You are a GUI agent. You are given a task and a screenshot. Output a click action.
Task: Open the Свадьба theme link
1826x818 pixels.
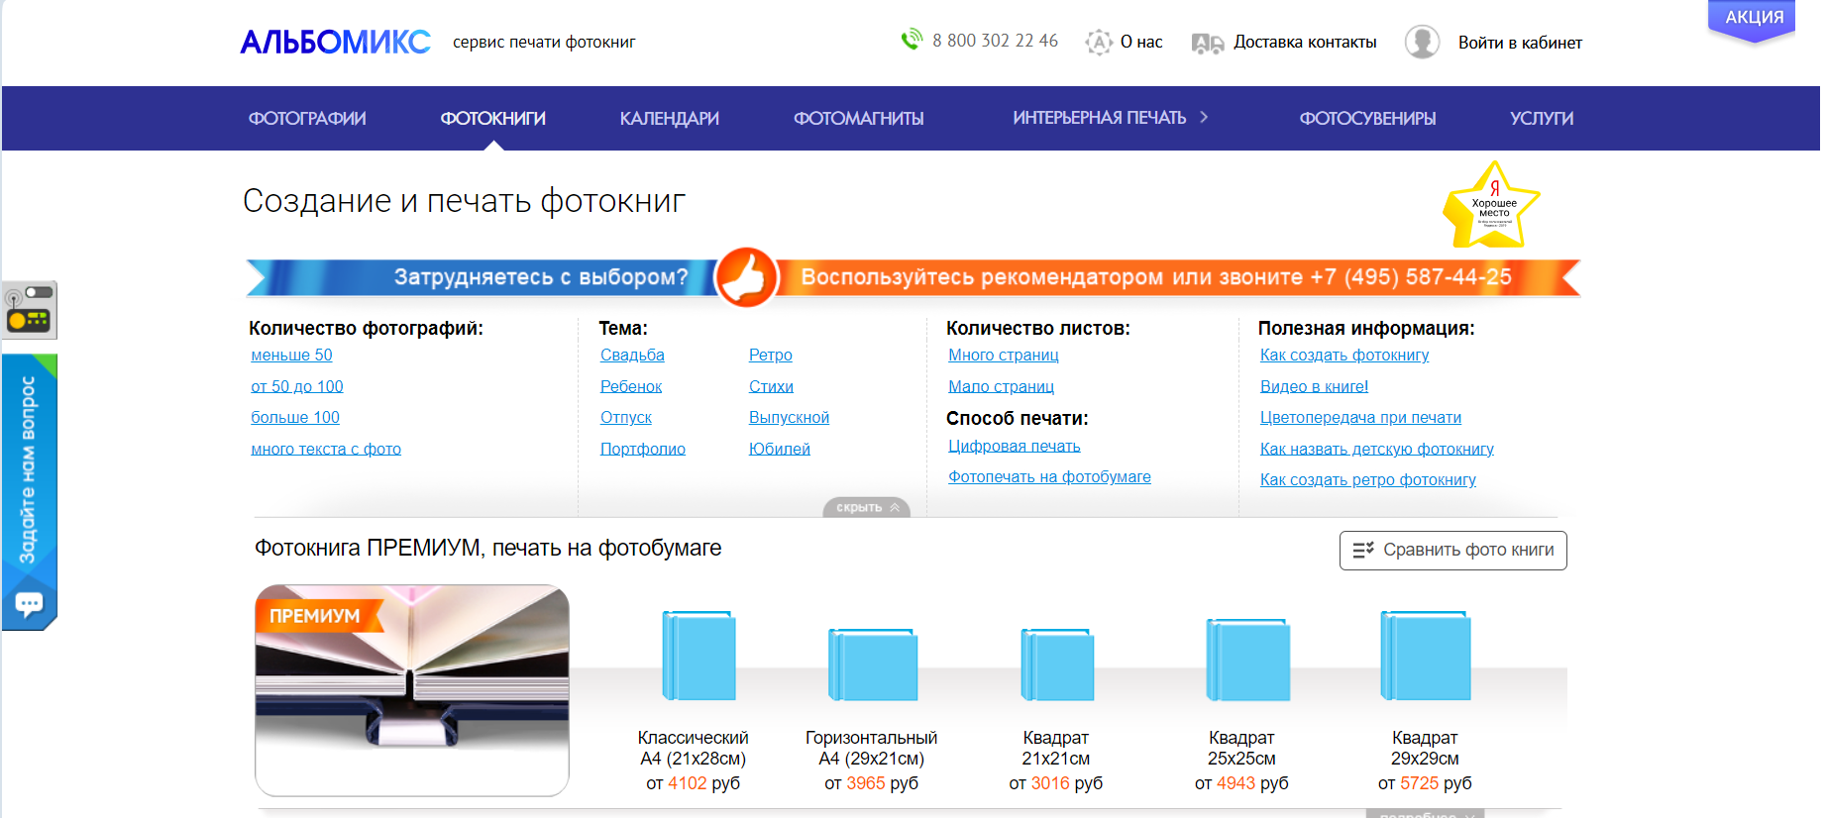(x=631, y=355)
